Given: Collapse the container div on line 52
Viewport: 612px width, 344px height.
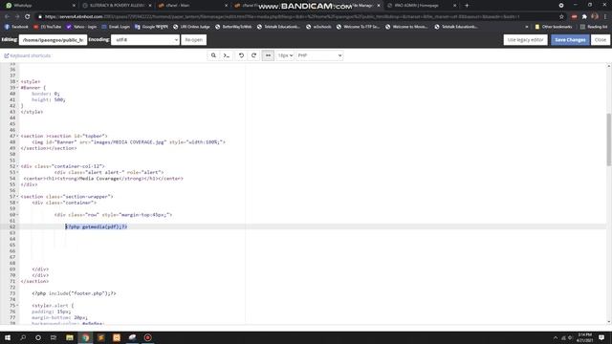Looking at the screenshot, I should pyautogui.click(x=17, y=166).
